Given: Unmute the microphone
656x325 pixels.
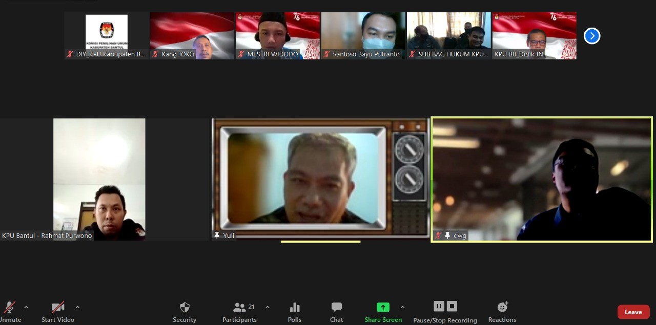Looking at the screenshot, I should point(9,308).
